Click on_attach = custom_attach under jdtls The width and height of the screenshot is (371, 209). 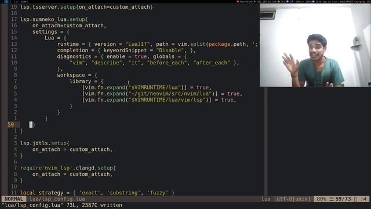tap(72, 150)
